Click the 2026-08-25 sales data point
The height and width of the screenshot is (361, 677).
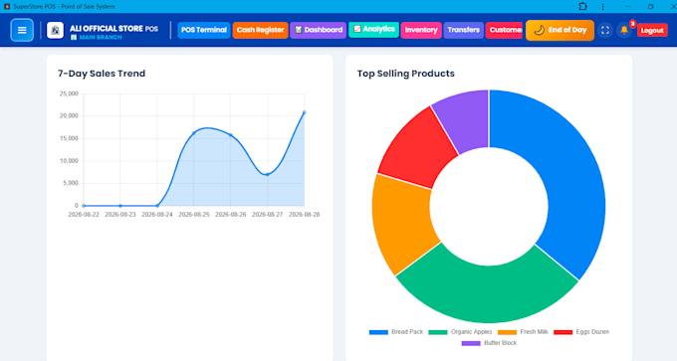click(194, 133)
